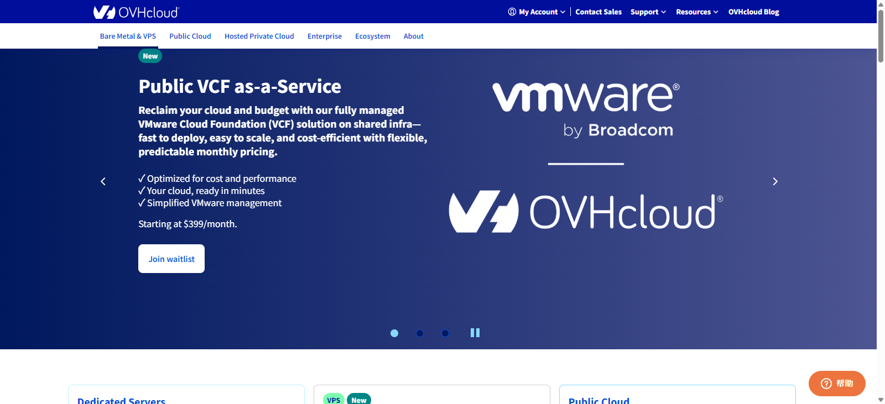Click the scrollbar up arrow
Image resolution: width=885 pixels, height=404 pixels.
881,4
